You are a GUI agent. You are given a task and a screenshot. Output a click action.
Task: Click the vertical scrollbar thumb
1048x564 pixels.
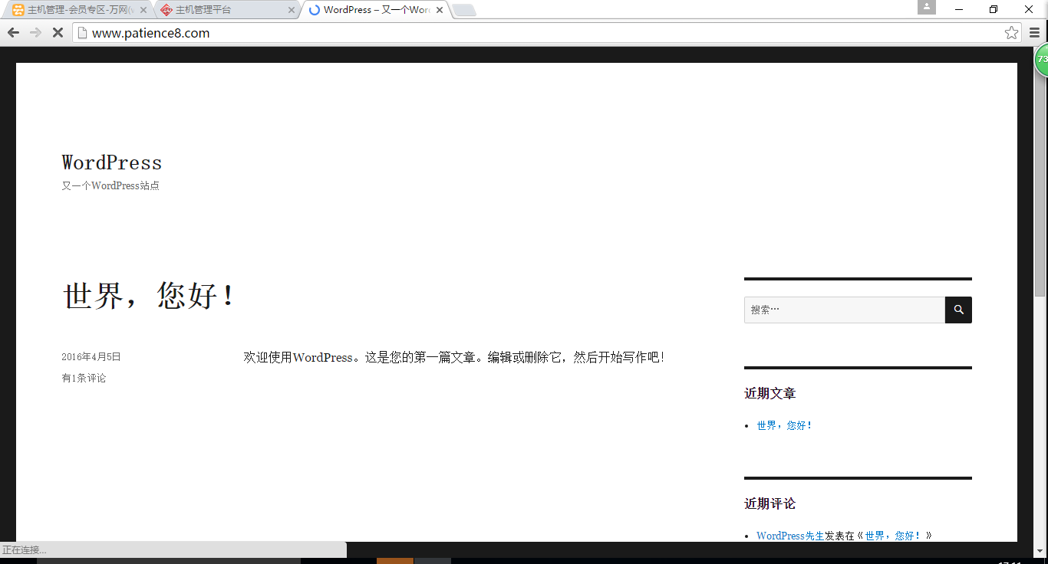(x=1040, y=180)
